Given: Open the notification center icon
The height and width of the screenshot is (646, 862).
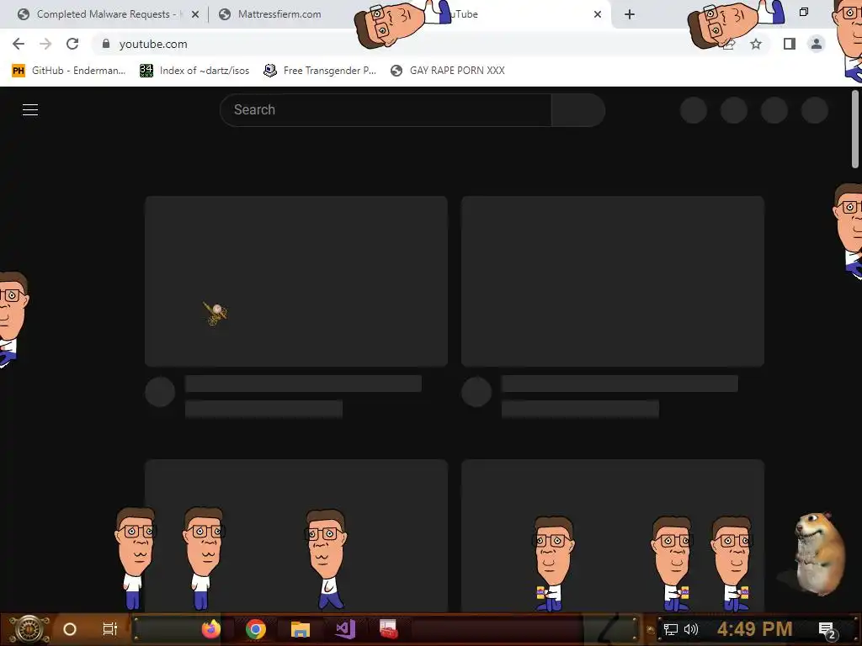Looking at the screenshot, I should coord(827,630).
